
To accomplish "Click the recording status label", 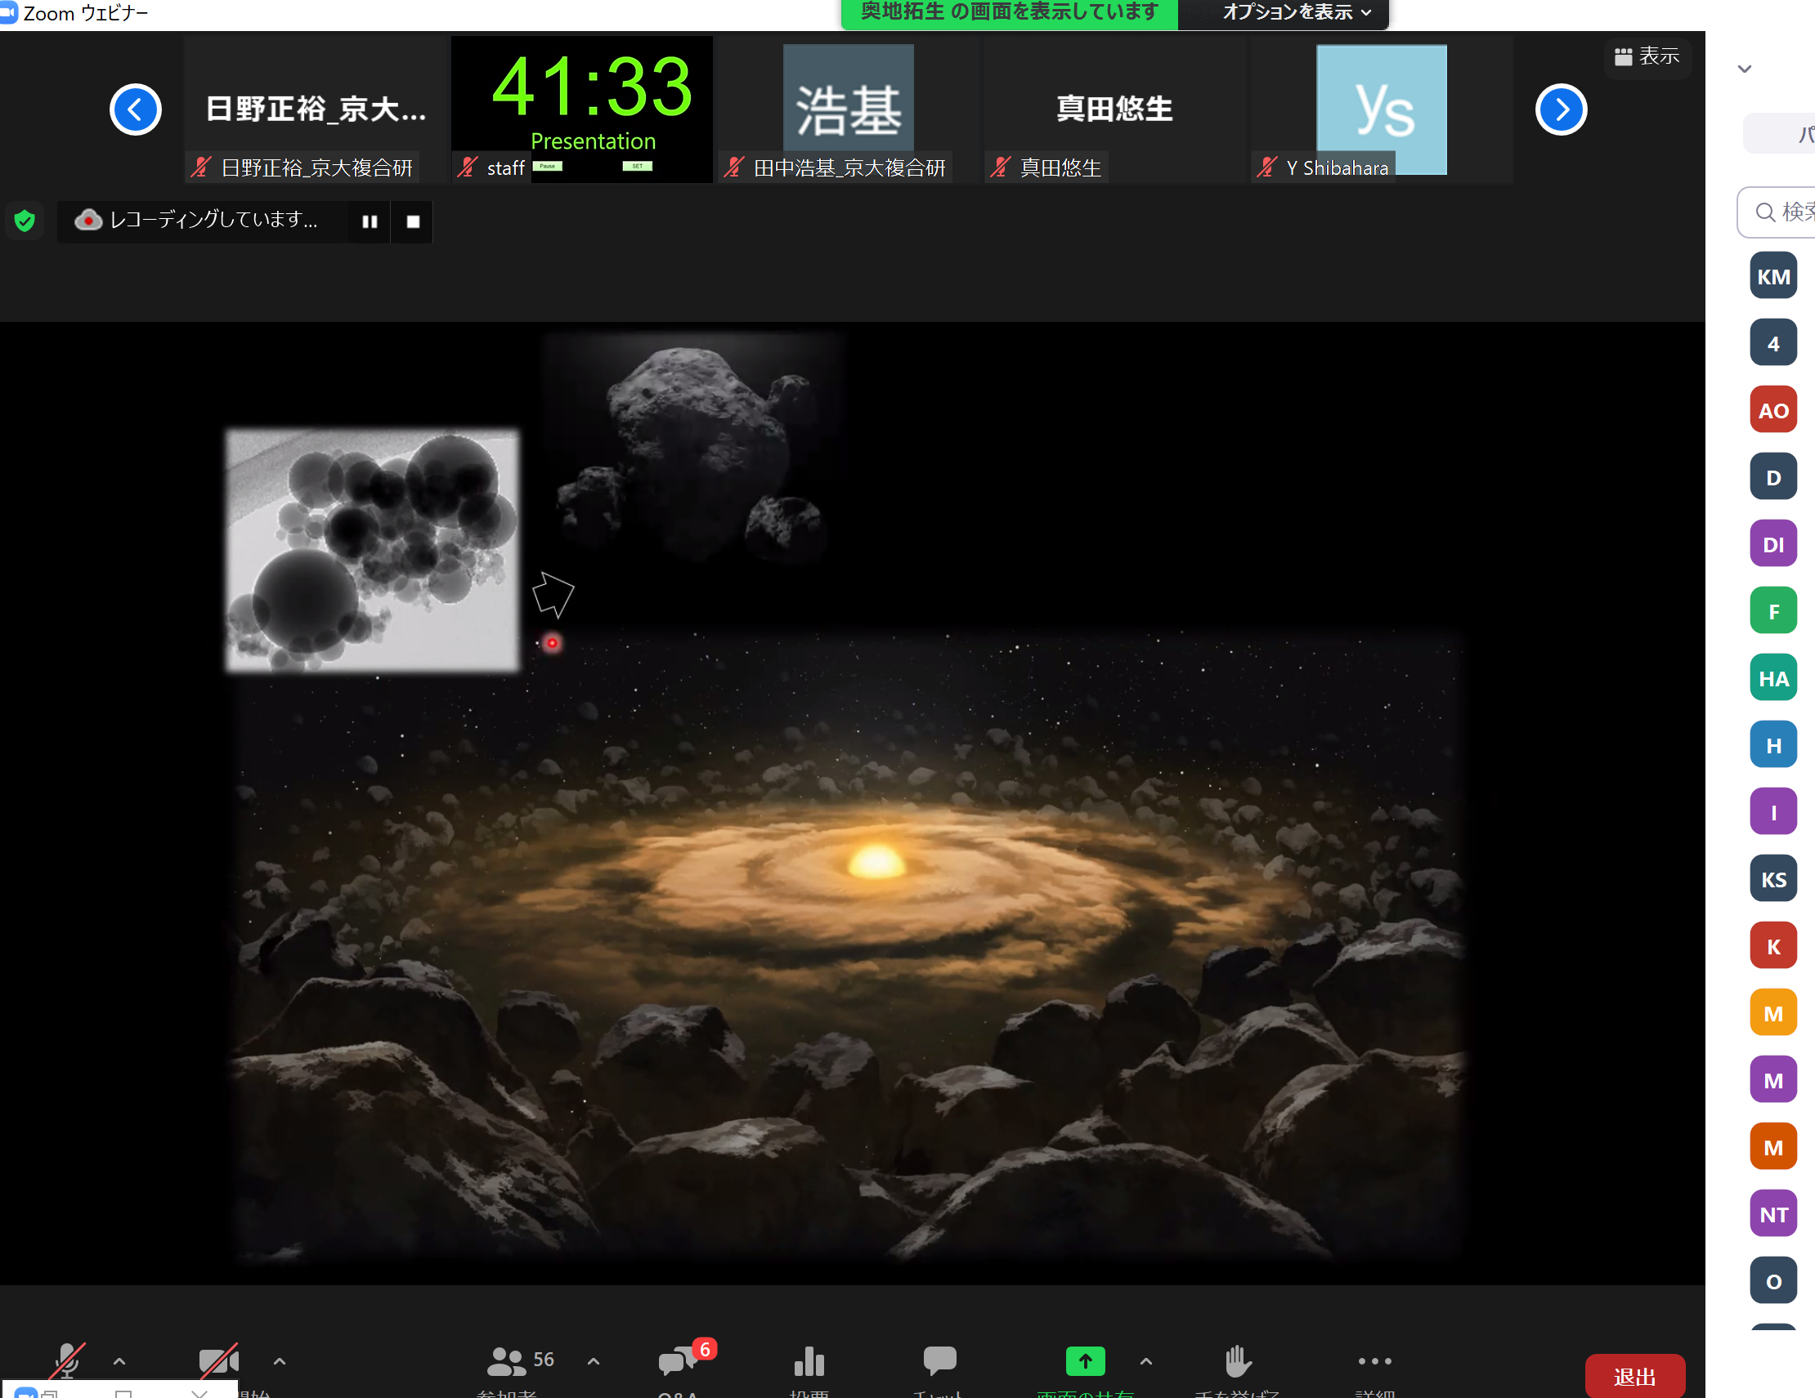I will tap(213, 220).
